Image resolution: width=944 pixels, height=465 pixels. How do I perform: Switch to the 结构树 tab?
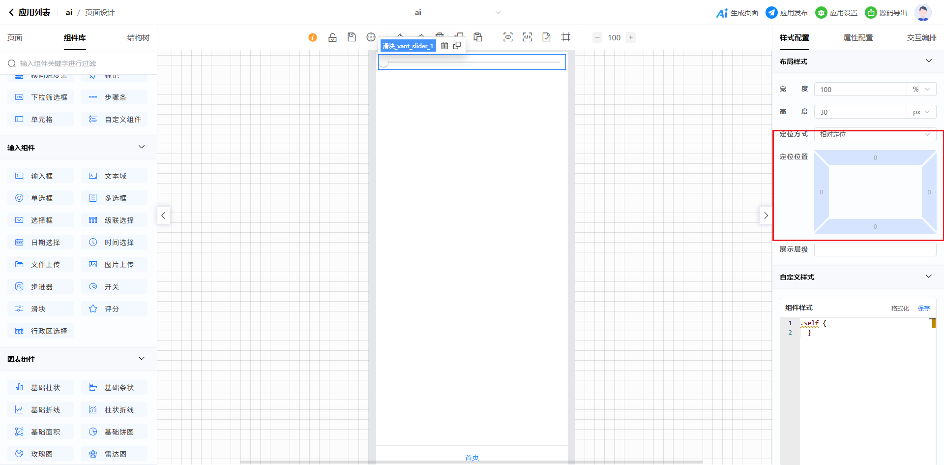[x=138, y=38]
